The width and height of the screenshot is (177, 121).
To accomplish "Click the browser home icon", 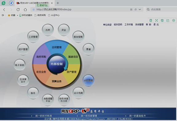I will [25, 9].
